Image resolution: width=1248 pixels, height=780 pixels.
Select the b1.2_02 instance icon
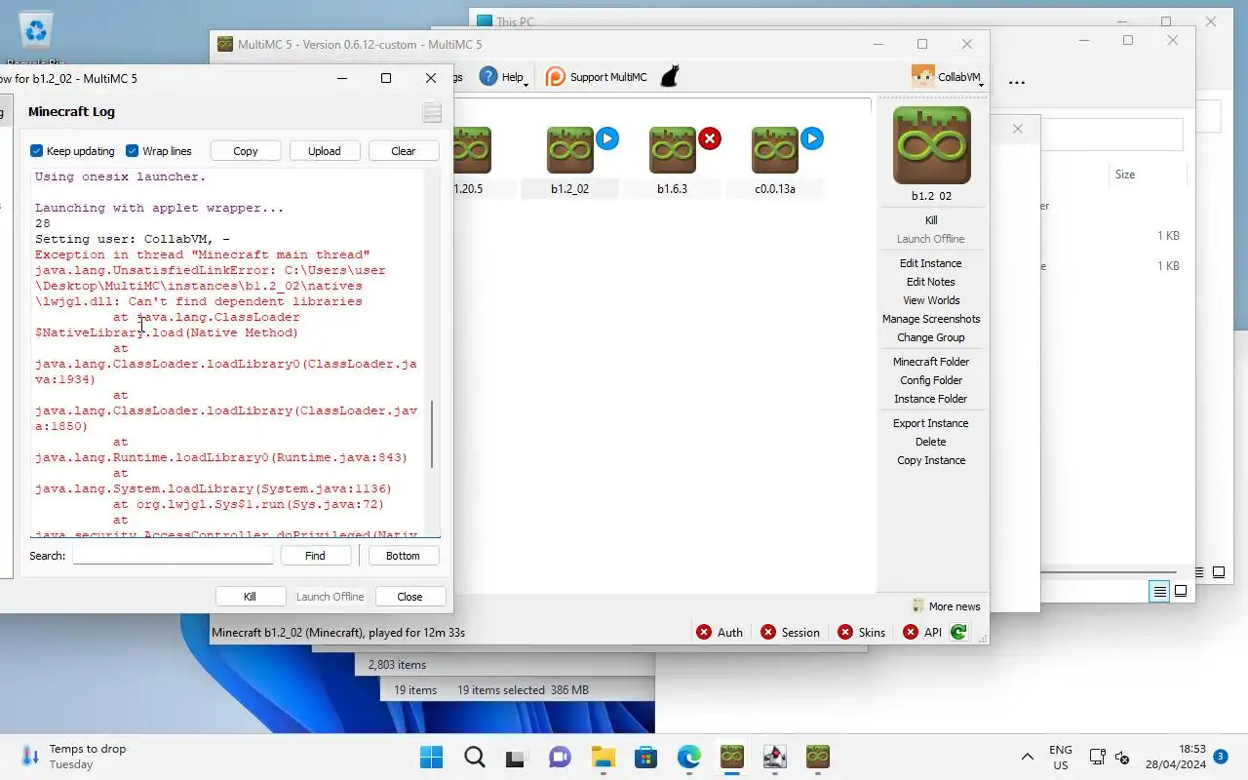click(570, 150)
